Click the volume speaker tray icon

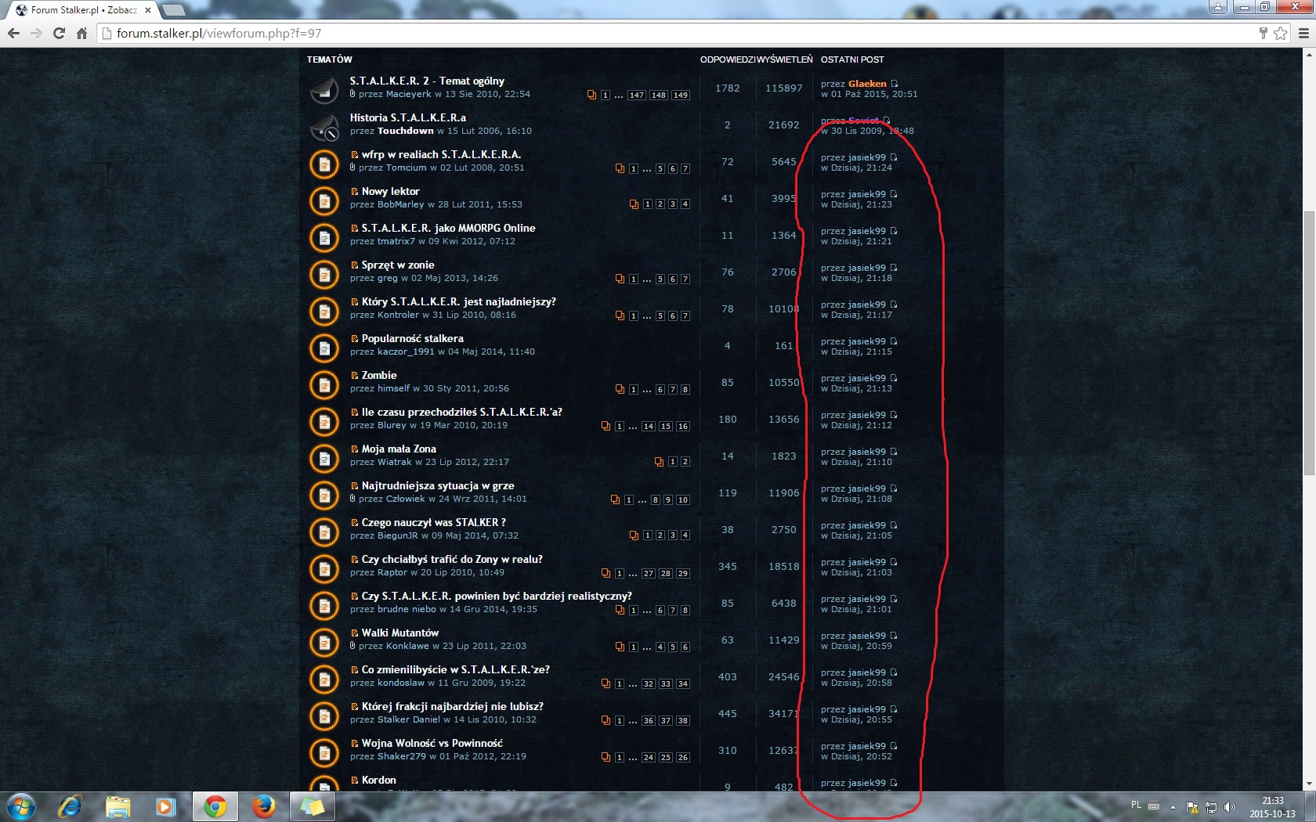(x=1230, y=807)
